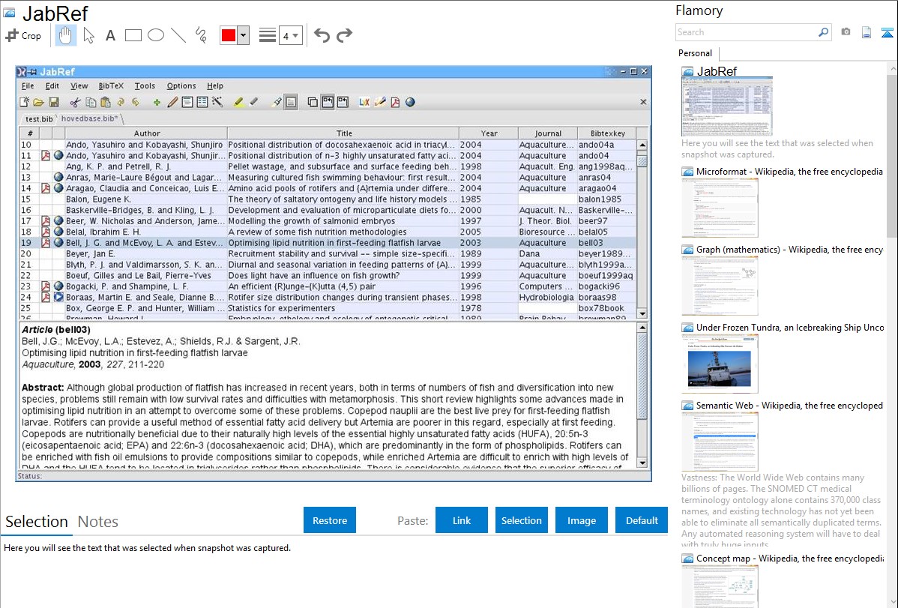Select the text annotation tool
Viewport: 898px width, 608px height.
coord(110,35)
